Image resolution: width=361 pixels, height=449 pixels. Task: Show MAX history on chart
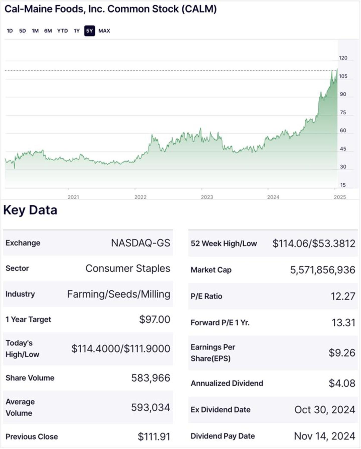[104, 31]
